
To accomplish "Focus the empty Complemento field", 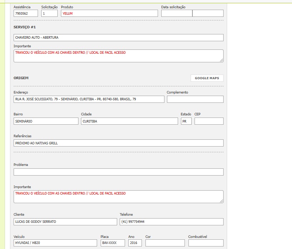I will click(195, 99).
